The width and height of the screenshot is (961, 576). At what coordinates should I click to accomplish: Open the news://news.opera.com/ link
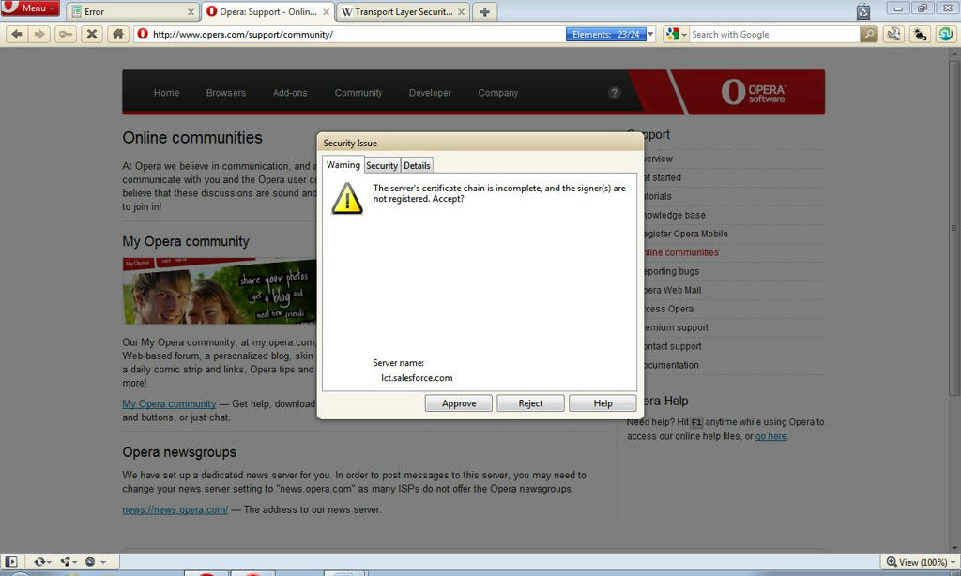coord(175,509)
